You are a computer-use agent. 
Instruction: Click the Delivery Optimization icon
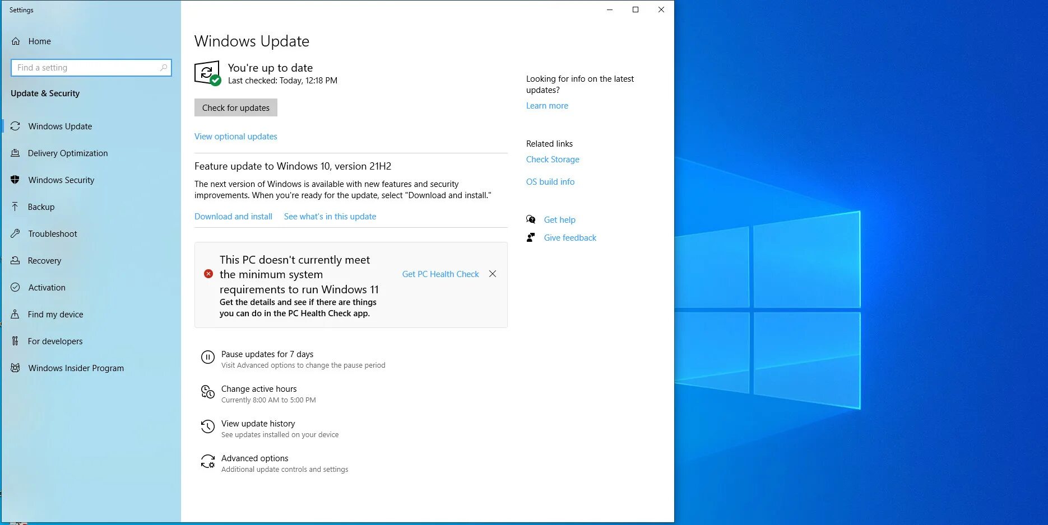pyautogui.click(x=15, y=153)
